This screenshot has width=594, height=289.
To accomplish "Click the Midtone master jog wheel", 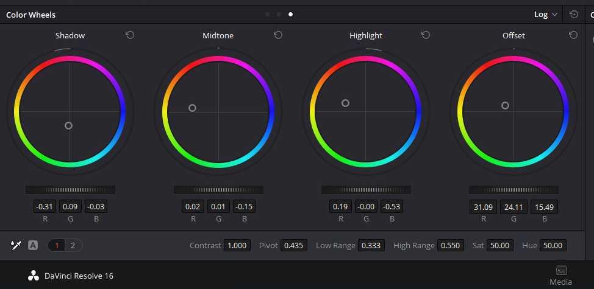I will (x=218, y=190).
